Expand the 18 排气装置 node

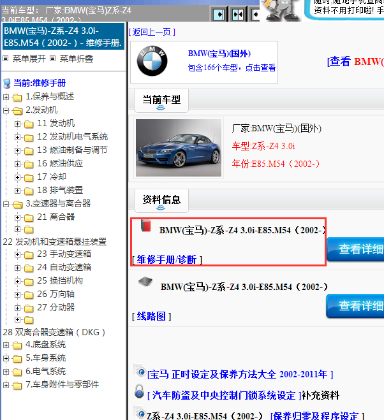tap(17, 191)
